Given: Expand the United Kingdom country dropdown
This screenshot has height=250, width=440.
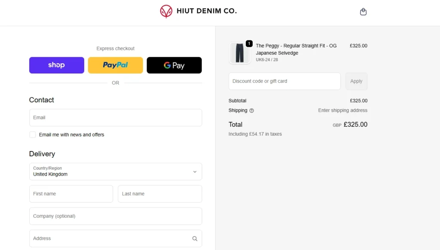Looking at the screenshot, I should pos(115,171).
